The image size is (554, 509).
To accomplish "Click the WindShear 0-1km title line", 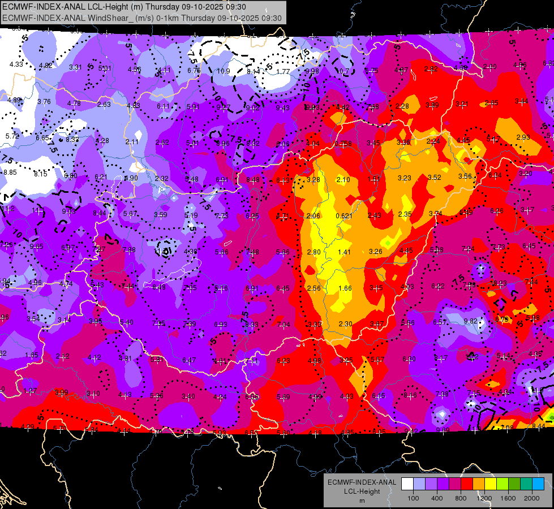I will coord(141,18).
